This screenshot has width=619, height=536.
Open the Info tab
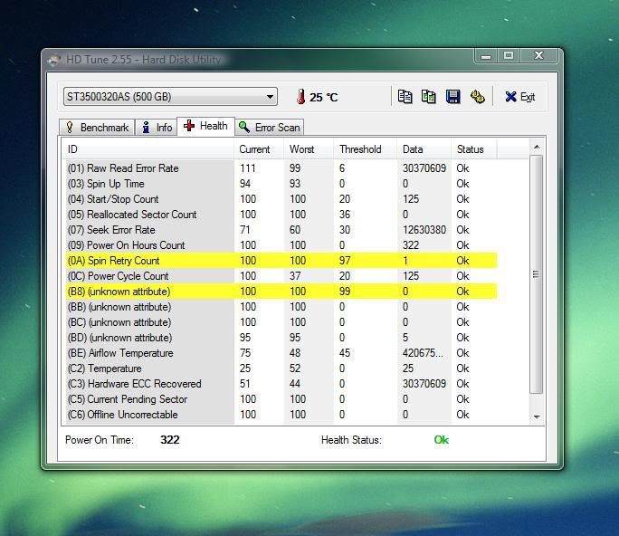pos(156,128)
